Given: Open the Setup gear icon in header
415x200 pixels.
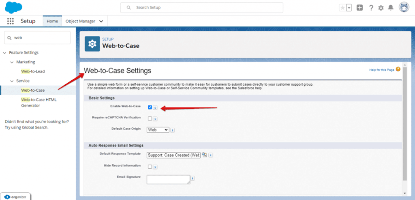Looking at the screenshot, I should [x=381, y=8].
